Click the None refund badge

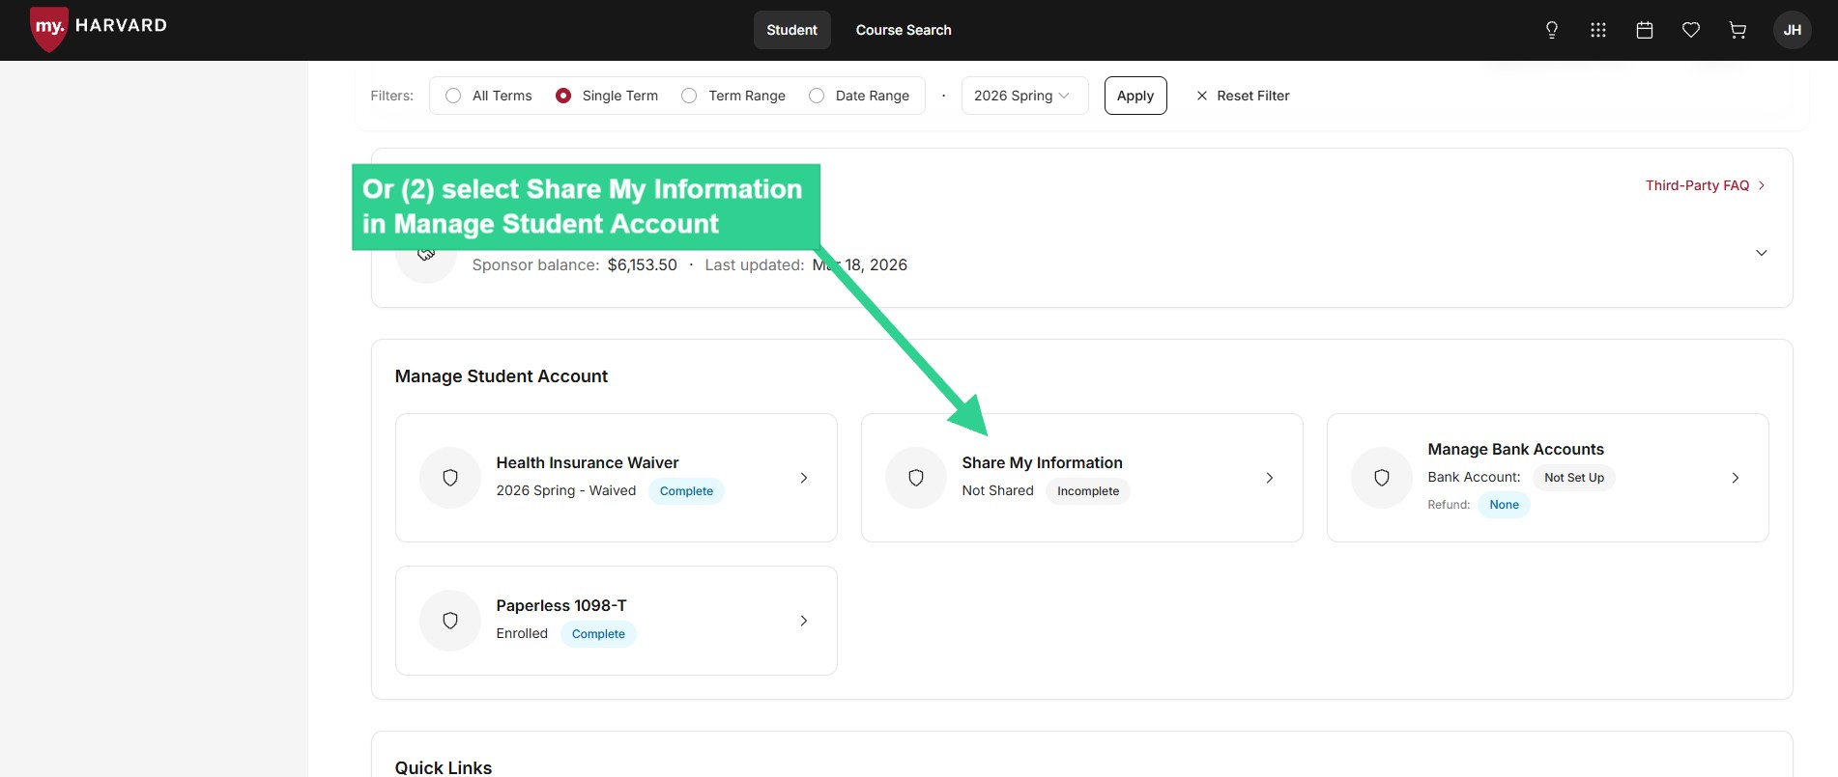[x=1504, y=505]
